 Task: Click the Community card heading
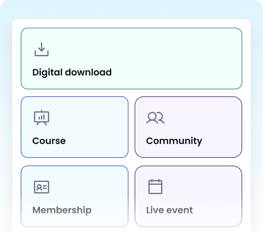click(x=174, y=141)
